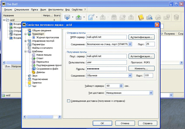185x129 pixels.
Task: Click the delete trash can toolbar icon
Action: [176, 17]
